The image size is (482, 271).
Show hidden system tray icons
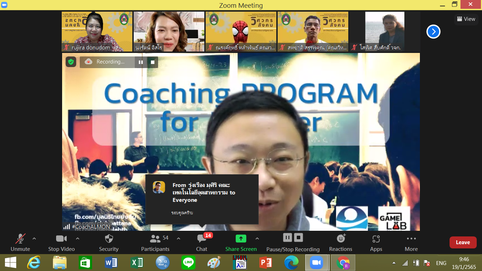pyautogui.click(x=394, y=263)
